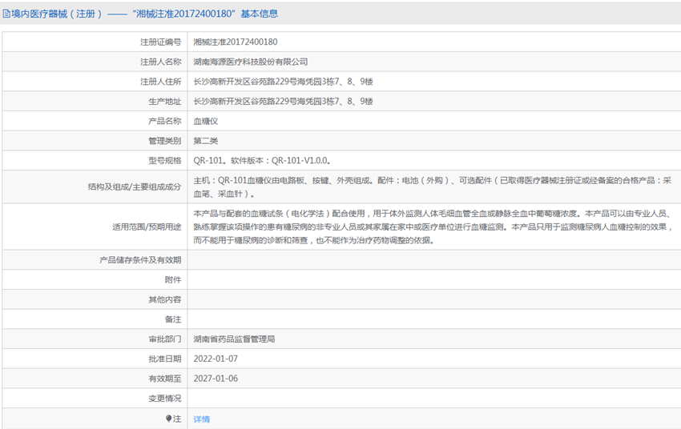Click the 生产地址 label

click(164, 102)
